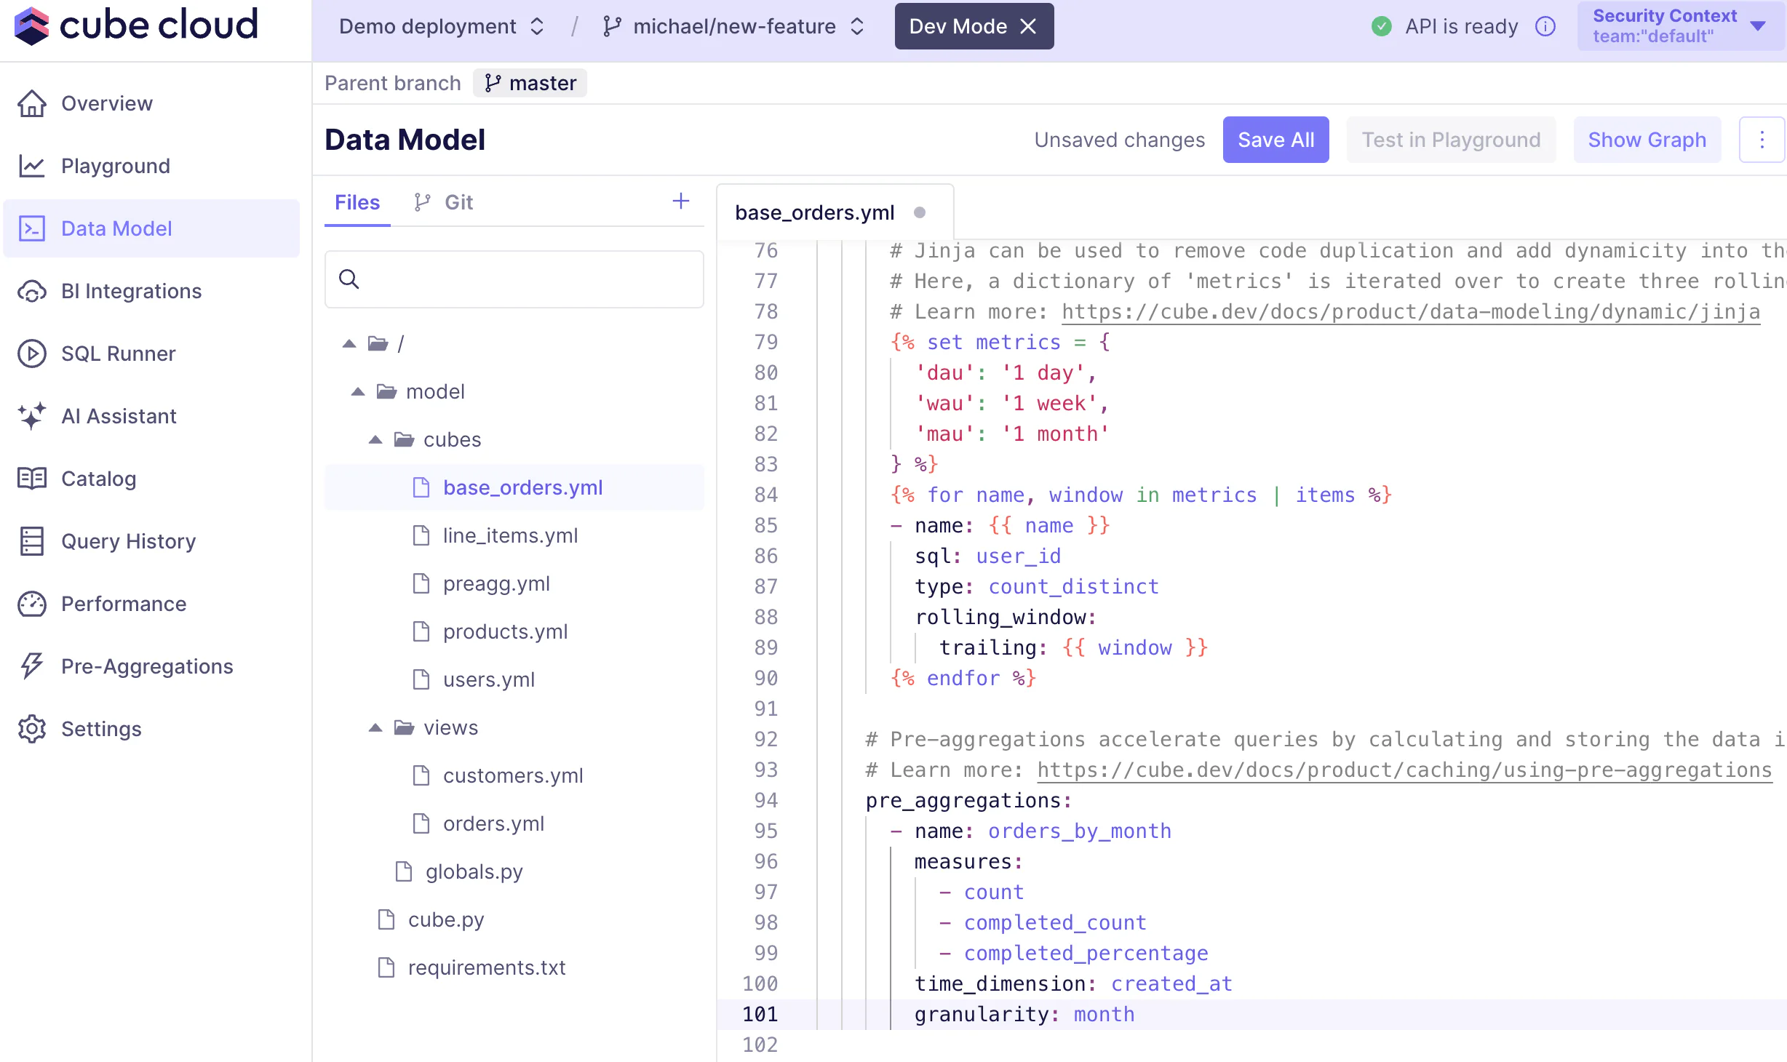Exit Dev Mode using the X
Viewport: 1787px width, 1062px height.
pos(1028,27)
